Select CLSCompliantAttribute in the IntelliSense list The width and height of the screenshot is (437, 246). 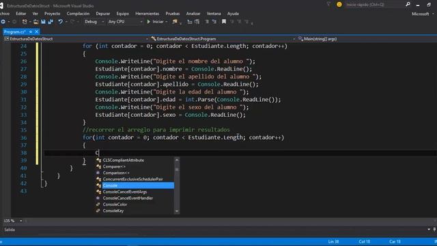click(124, 161)
